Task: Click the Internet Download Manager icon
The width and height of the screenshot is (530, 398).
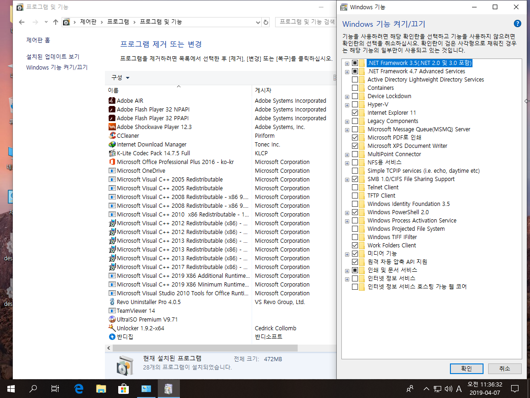Action: coord(112,144)
